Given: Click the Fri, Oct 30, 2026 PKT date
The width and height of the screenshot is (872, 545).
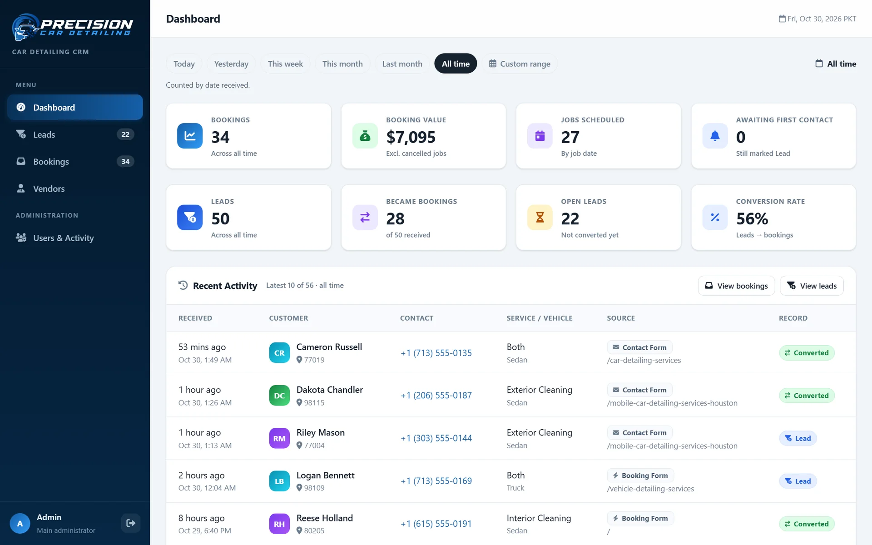Looking at the screenshot, I should pyautogui.click(x=817, y=19).
